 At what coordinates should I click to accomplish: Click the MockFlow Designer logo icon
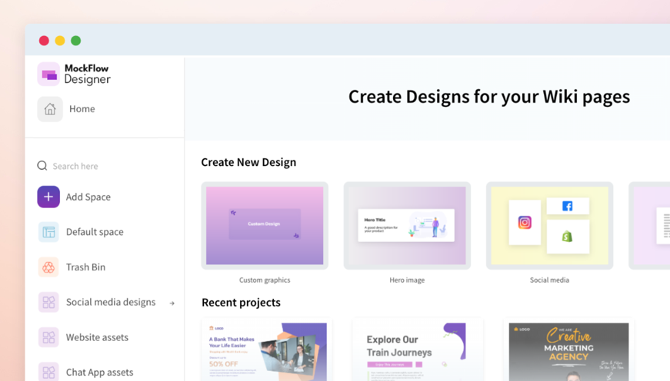tap(48, 75)
